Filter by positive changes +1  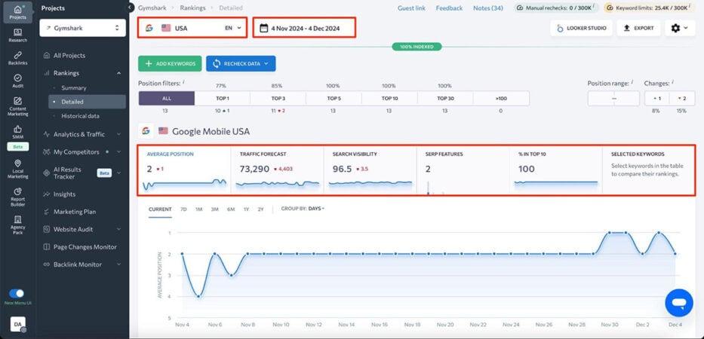[x=657, y=98]
